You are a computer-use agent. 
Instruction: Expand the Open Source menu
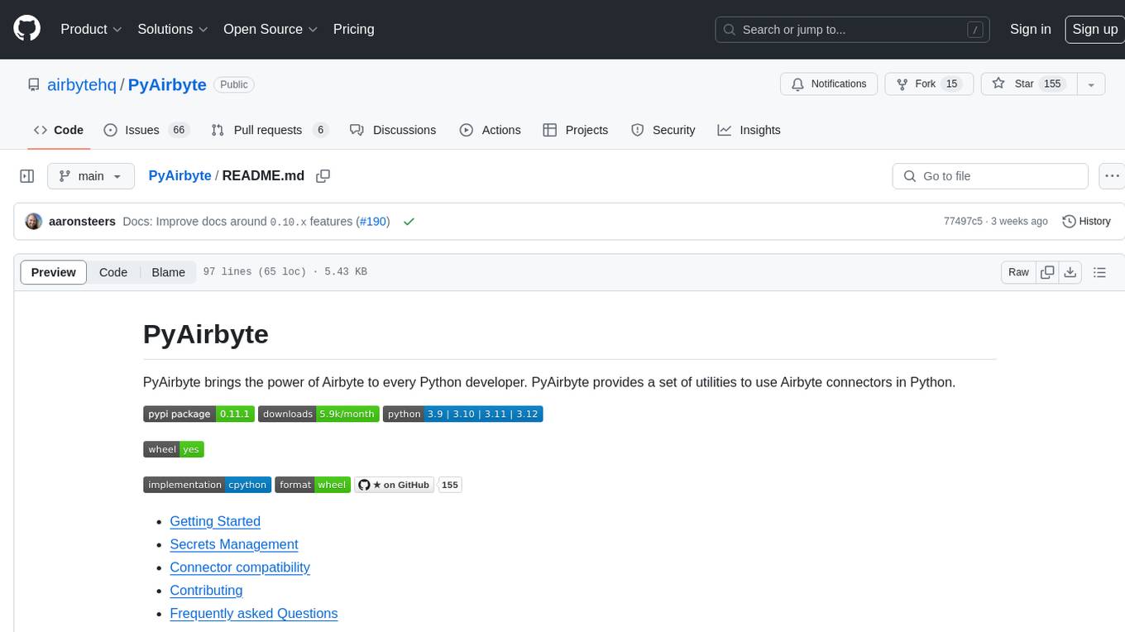[x=270, y=29]
